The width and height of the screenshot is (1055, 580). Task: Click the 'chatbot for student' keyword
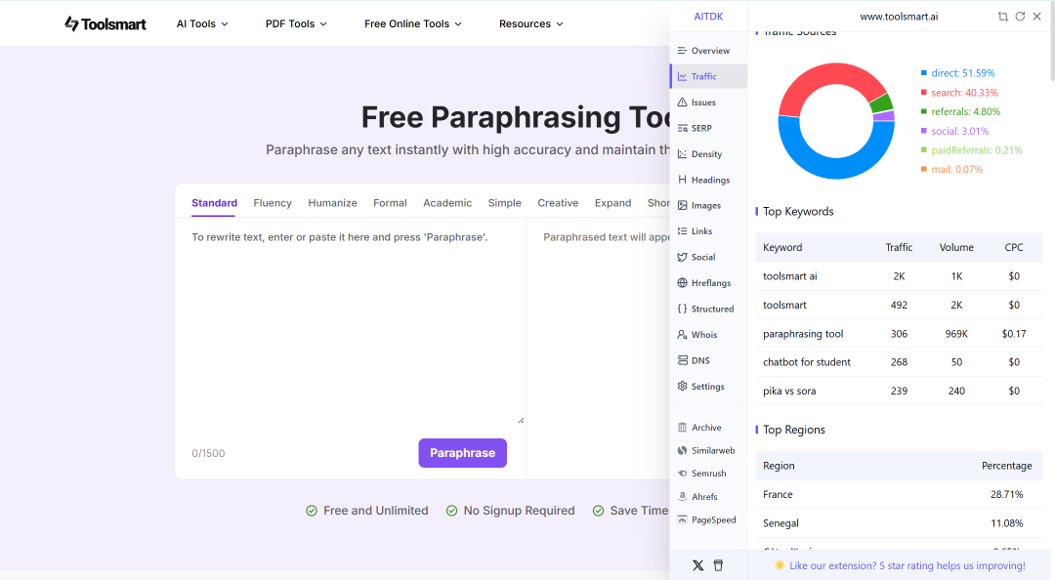pos(806,362)
